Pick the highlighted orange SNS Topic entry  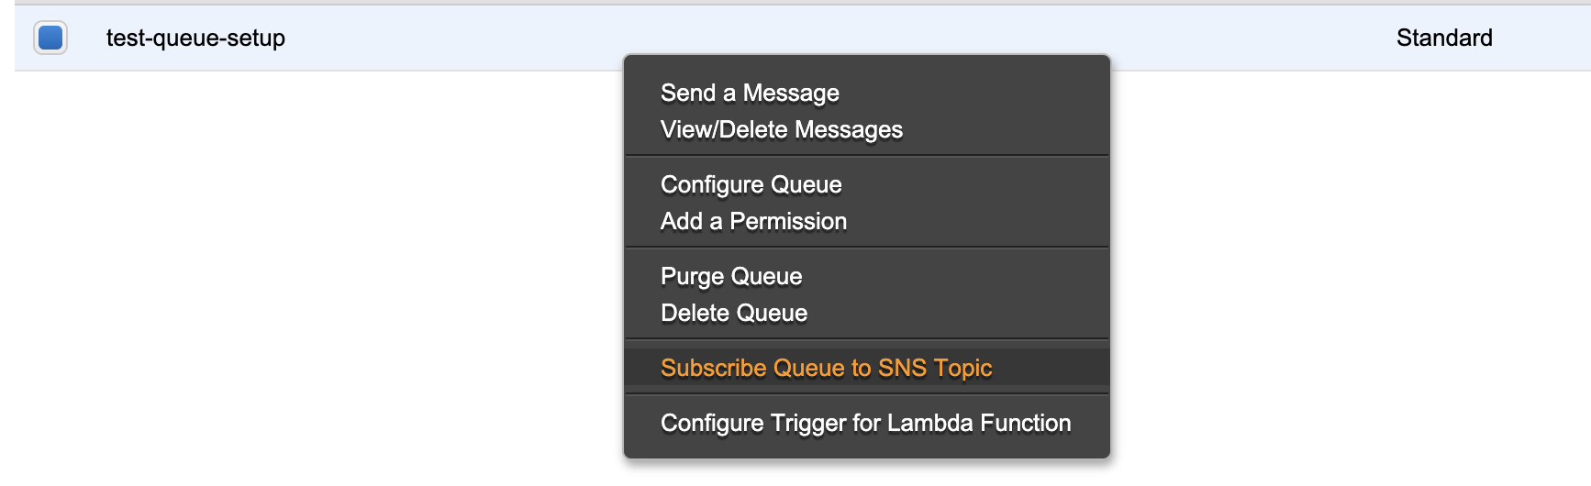tap(826, 368)
